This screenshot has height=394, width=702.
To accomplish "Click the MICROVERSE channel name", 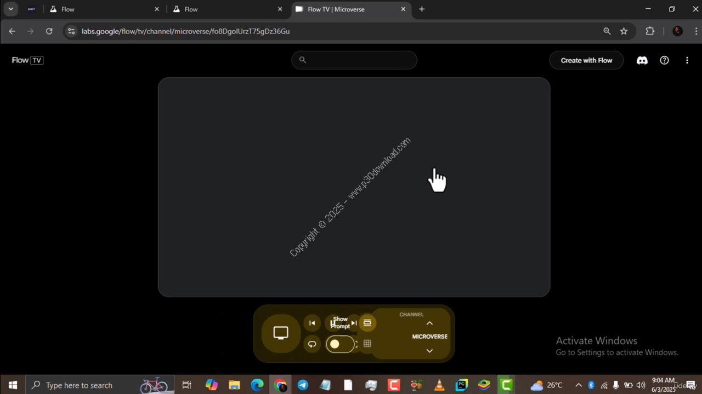I will (430, 337).
